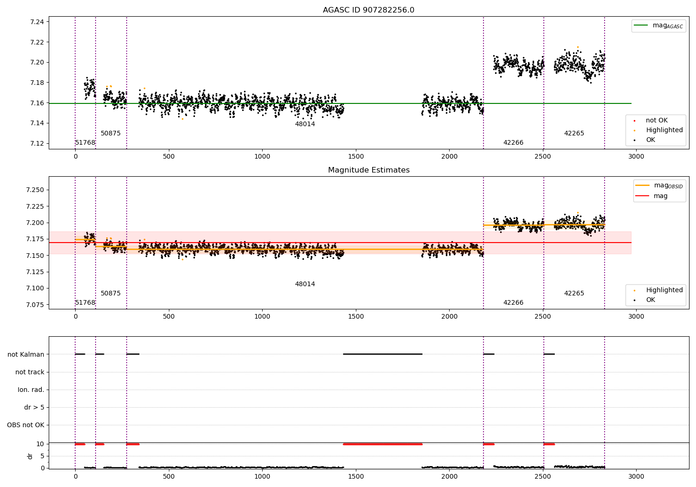This screenshot has height=487, width=696.
Task: Click the 7.175 y-axis tick label
Action: pyautogui.click(x=35, y=239)
